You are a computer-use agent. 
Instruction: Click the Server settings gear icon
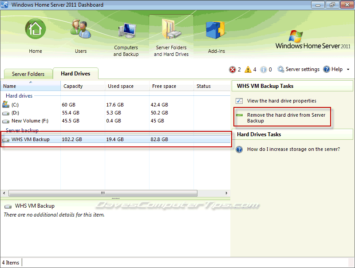pyautogui.click(x=281, y=69)
